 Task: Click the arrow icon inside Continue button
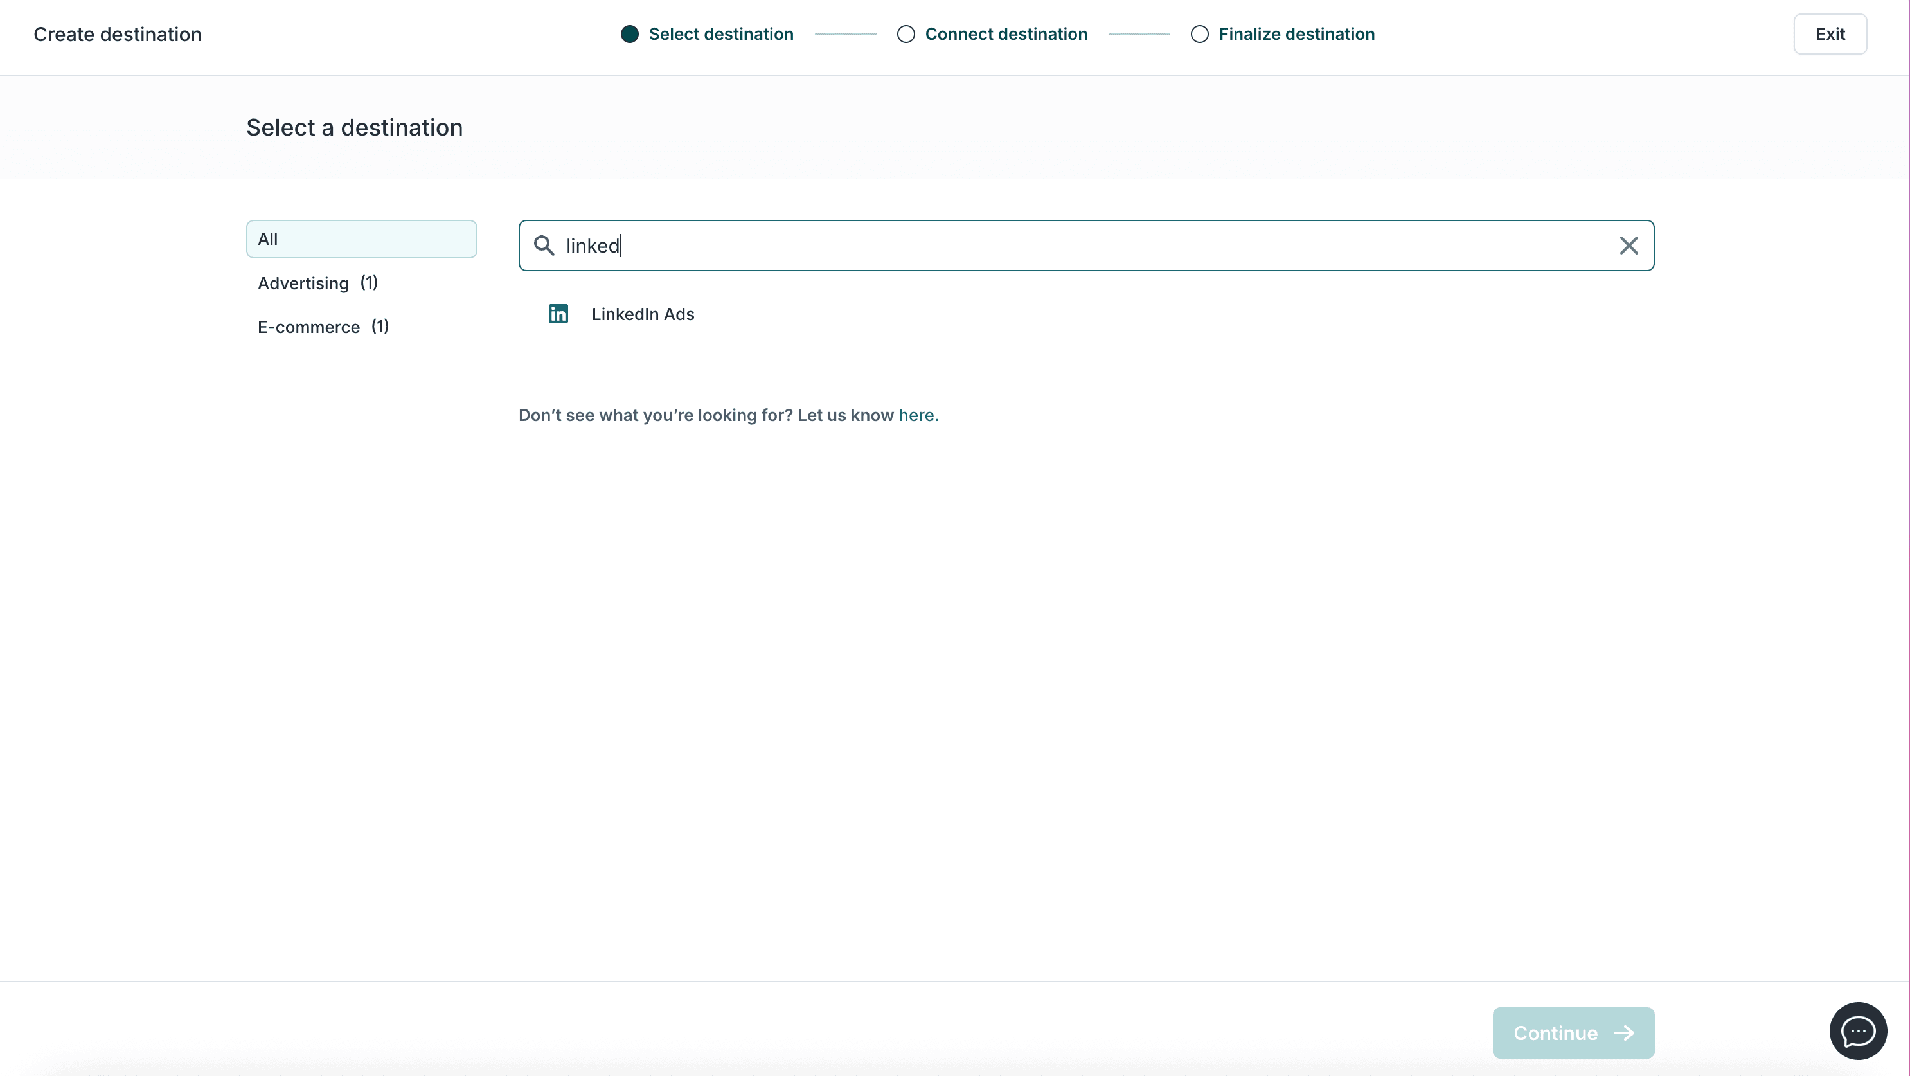(x=1624, y=1033)
